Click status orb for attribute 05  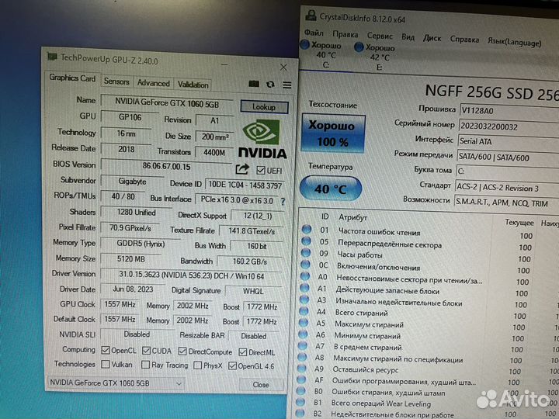point(306,241)
